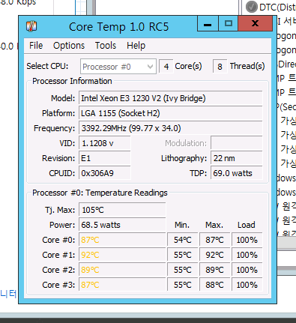Click the DTC checkmark icon in background window
This screenshot has height=323, width=296.
252,7
